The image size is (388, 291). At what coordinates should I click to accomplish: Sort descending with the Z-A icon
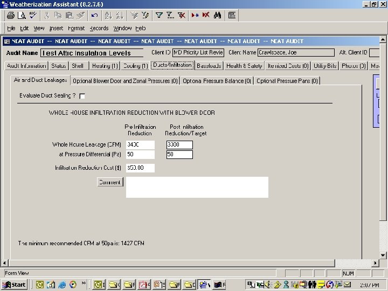click(x=120, y=15)
